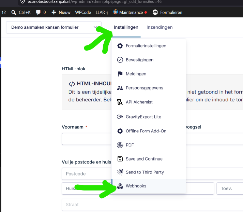
Task: Click Maintenance in the admin bar
Action: coord(131,12)
